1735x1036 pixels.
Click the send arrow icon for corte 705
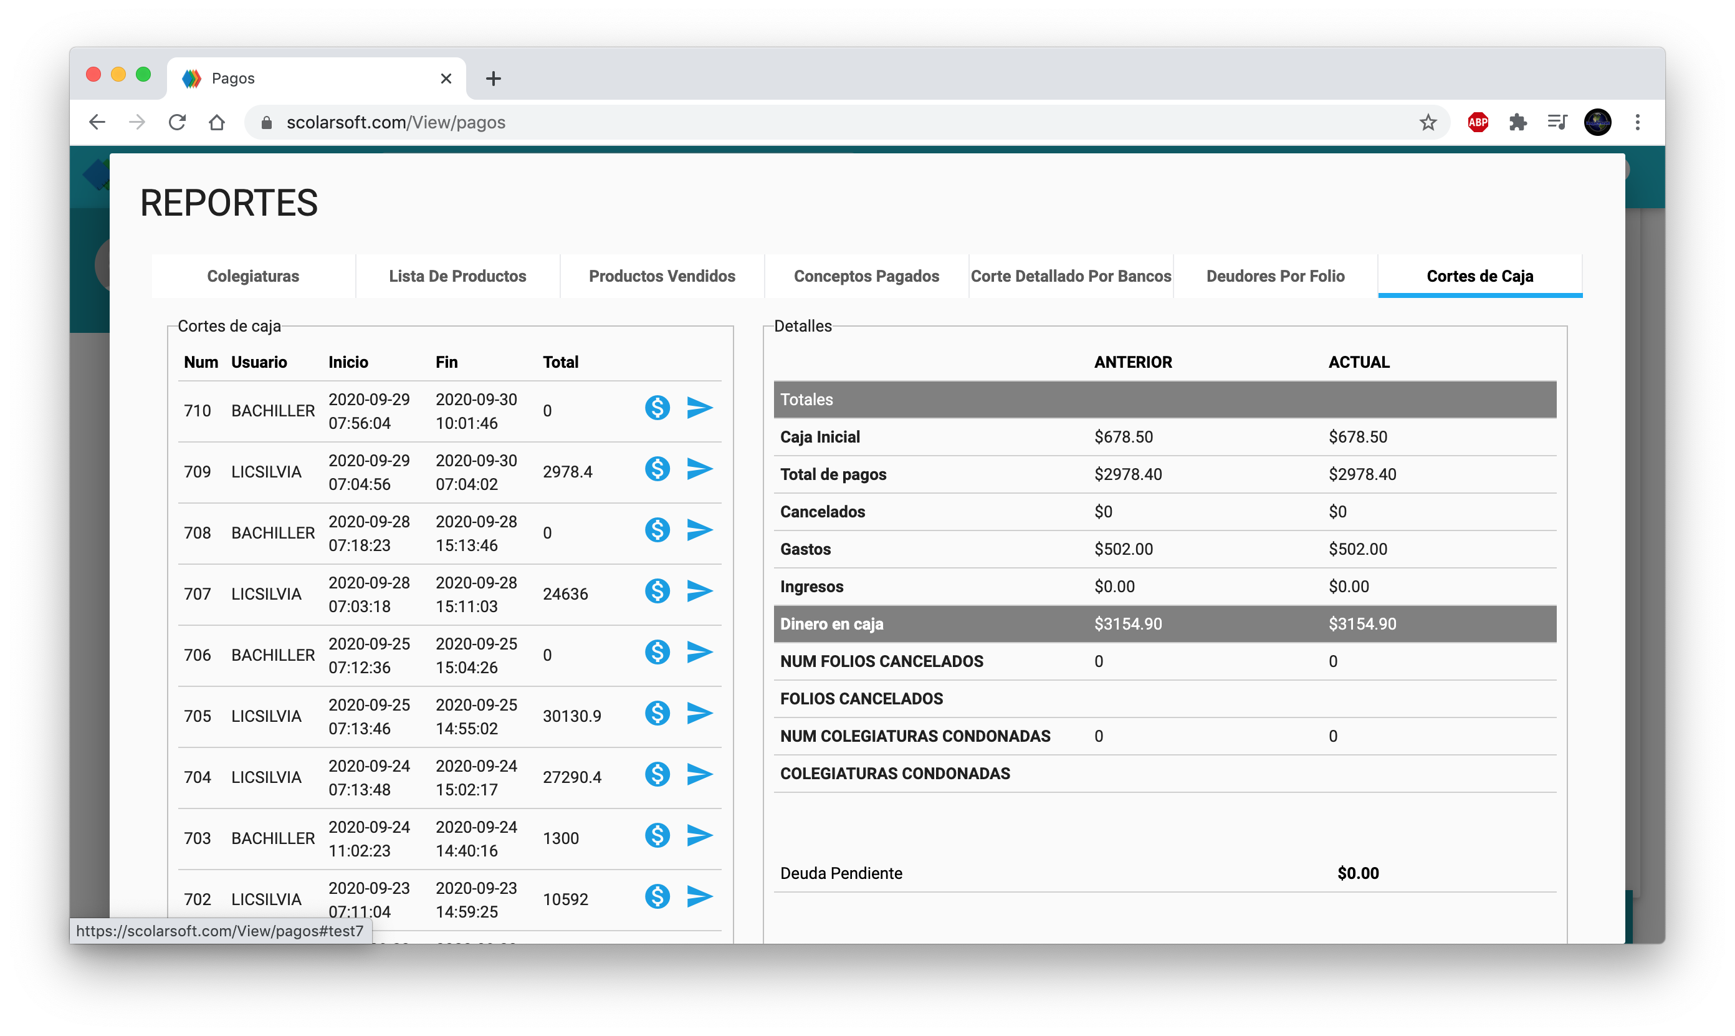tap(699, 714)
